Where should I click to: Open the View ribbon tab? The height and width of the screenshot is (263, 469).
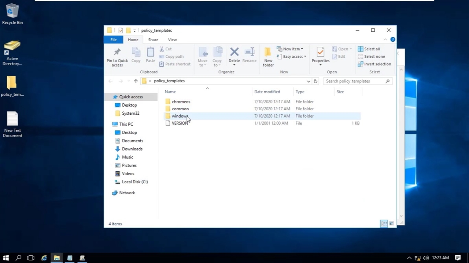pos(172,40)
